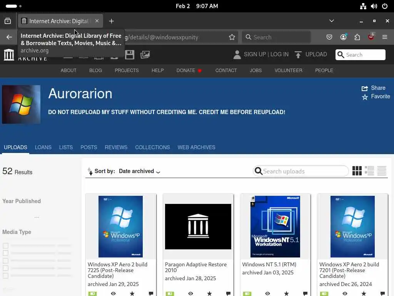Open the Feb 2 9:07 AM clock menu

(x=197, y=6)
